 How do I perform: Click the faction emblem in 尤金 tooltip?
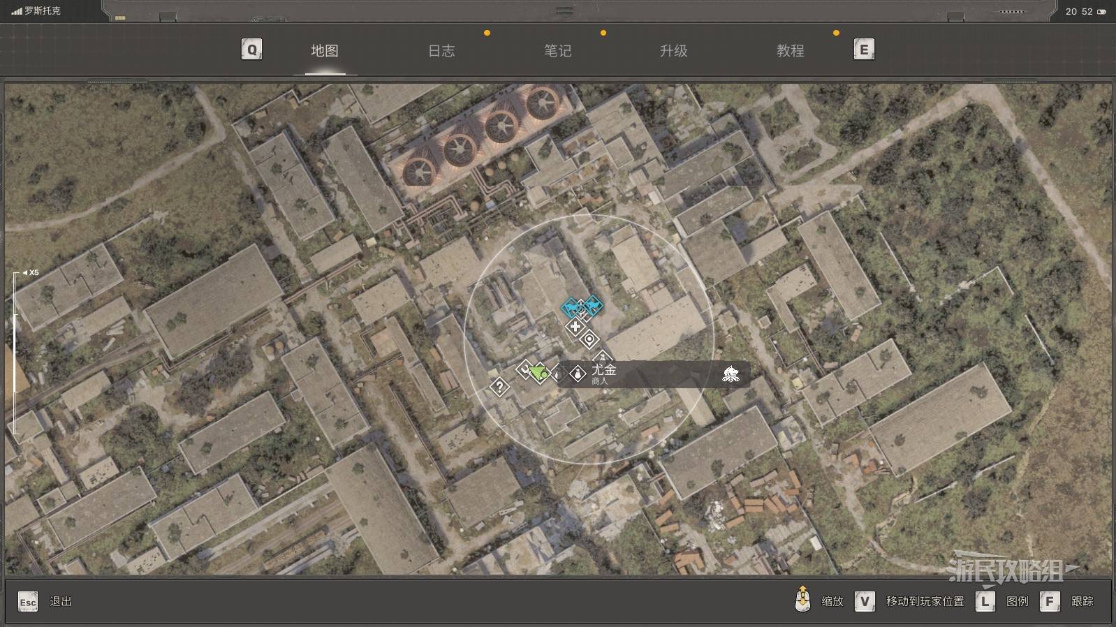(730, 374)
